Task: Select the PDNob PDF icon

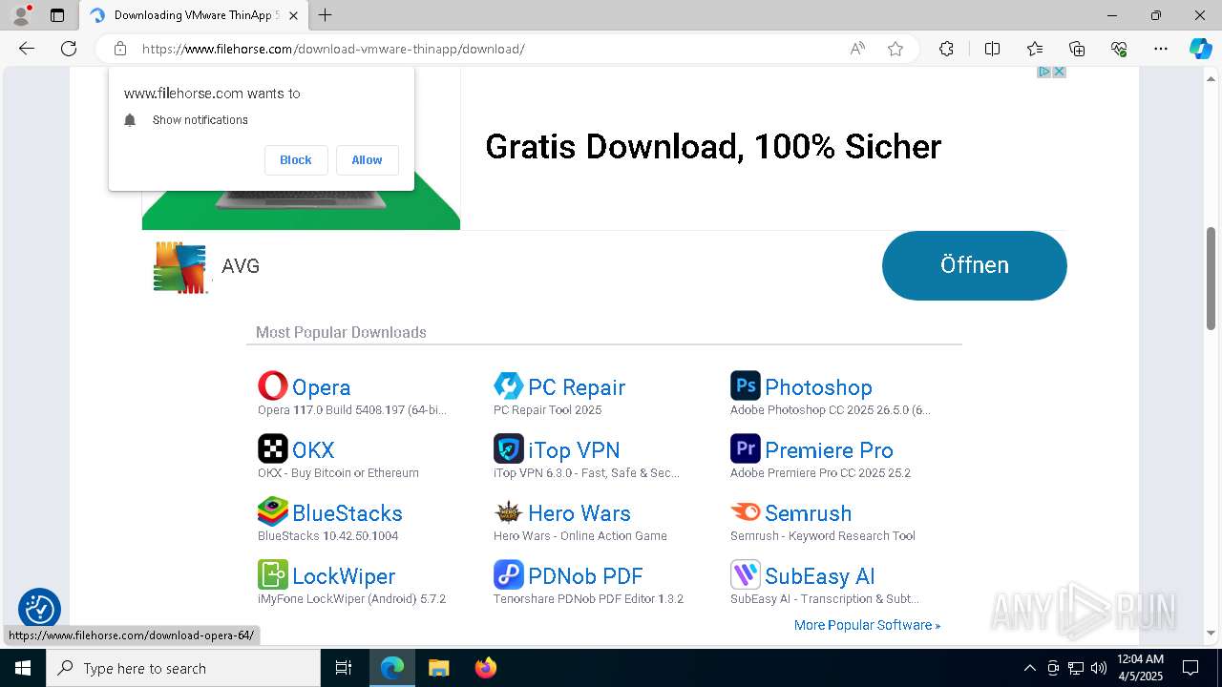Action: (509, 574)
